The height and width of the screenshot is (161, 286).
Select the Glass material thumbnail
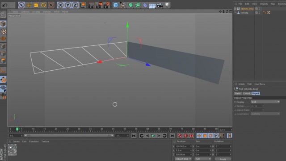click(12, 150)
